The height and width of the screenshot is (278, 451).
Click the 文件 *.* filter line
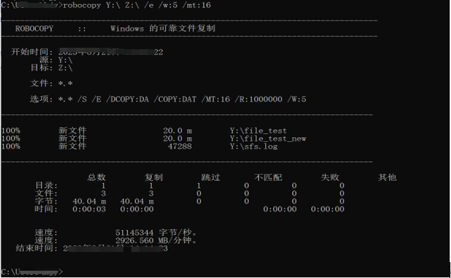tap(51, 84)
